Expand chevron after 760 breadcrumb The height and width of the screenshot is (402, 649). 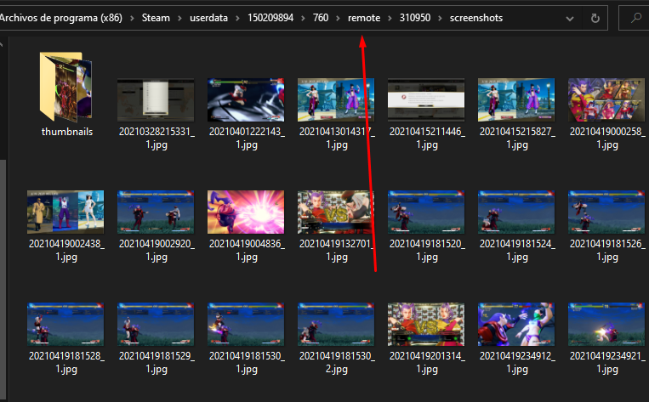(339, 18)
